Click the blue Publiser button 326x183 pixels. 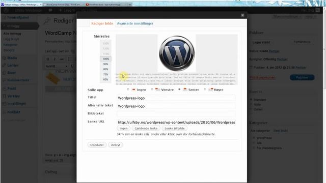[x=302, y=77]
